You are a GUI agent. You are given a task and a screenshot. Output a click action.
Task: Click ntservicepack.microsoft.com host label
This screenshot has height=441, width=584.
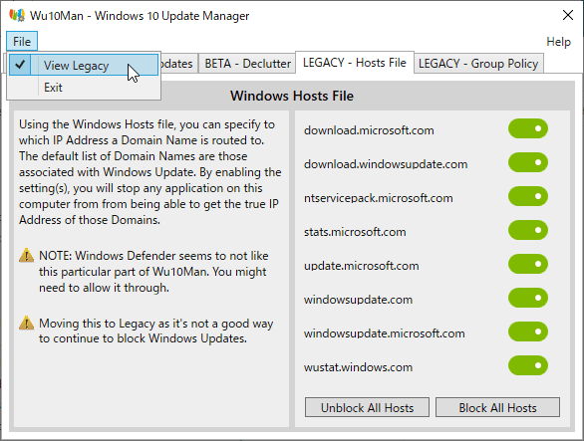pos(379,198)
